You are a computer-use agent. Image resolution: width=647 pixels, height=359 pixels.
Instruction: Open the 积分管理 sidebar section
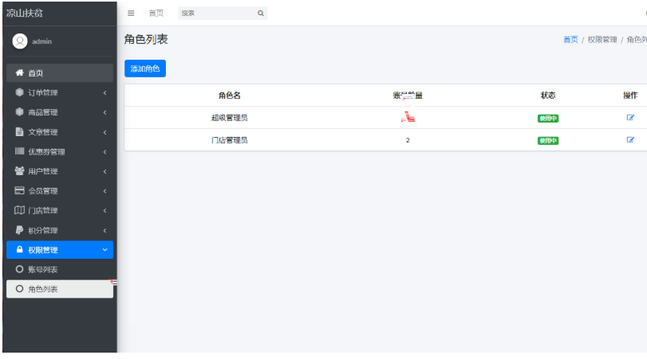(59, 231)
